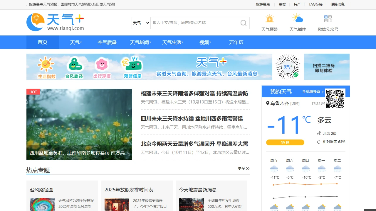Open the 天气 navigation dropdown
Screen dimensions: 376x211
coord(76,42)
